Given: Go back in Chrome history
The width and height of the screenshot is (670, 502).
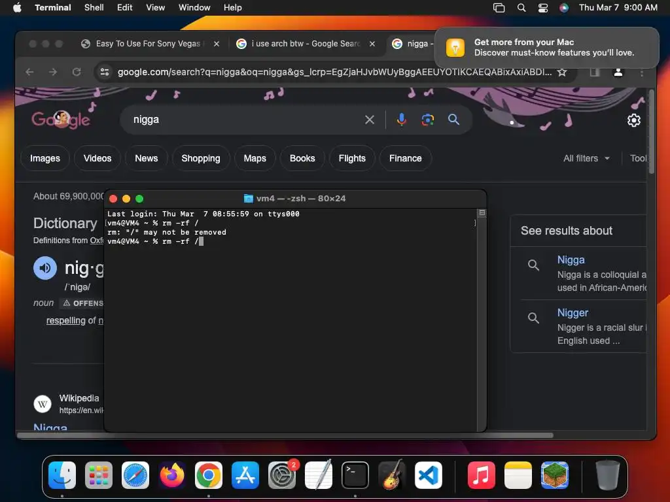Looking at the screenshot, I should coord(29,72).
